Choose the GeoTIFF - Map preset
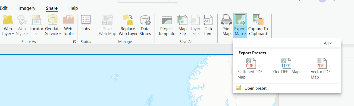 pos(286,66)
